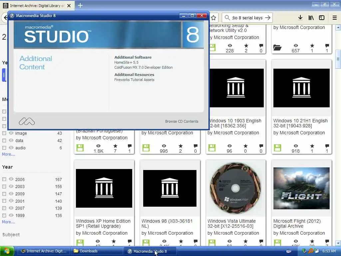Open ColdFusion MX 7.0 Developer Edition item
Image resolution: width=341 pixels, height=256 pixels.
(144, 67)
